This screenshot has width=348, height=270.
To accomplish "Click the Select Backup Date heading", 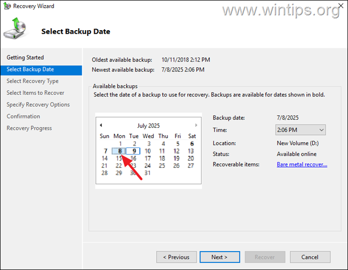I will [76, 32].
